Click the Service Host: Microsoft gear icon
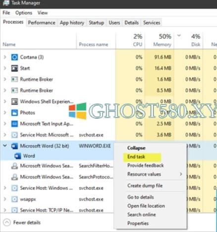 (14, 135)
